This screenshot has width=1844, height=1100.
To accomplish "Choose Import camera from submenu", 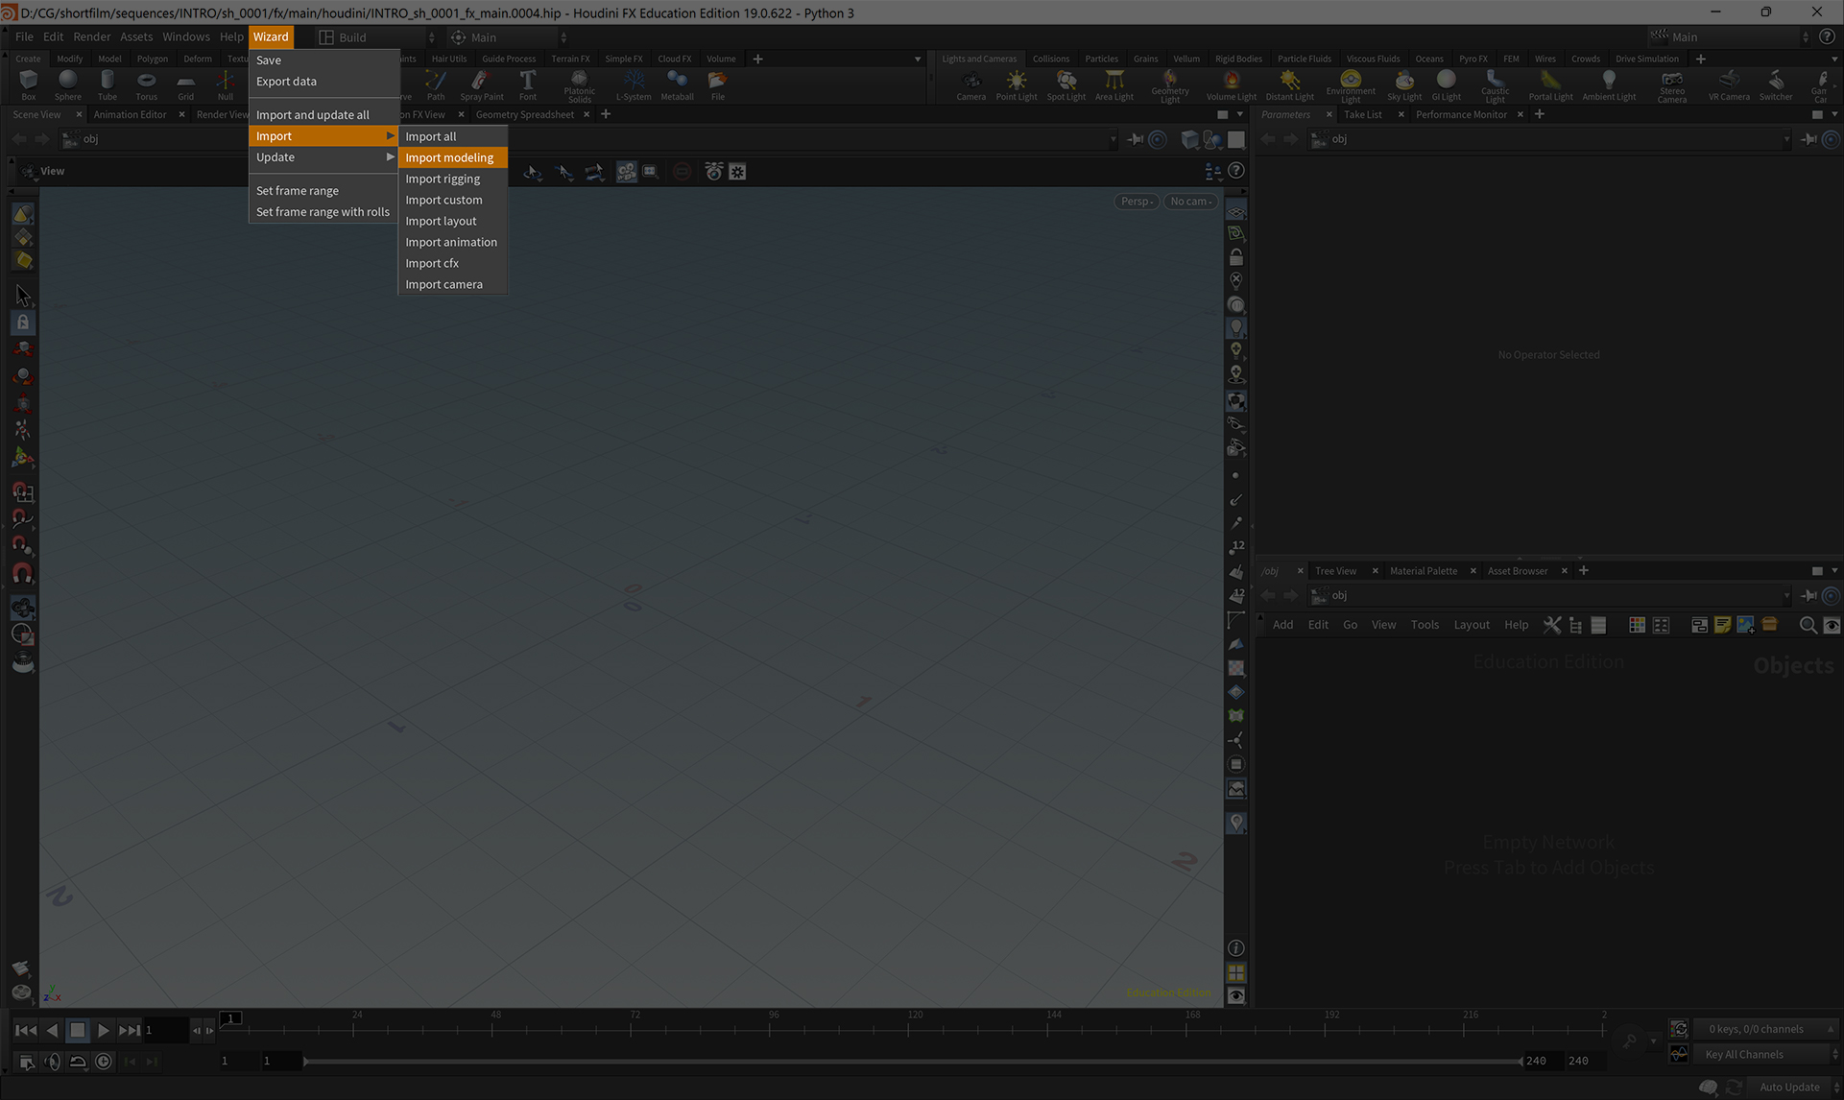I will tap(452, 284).
